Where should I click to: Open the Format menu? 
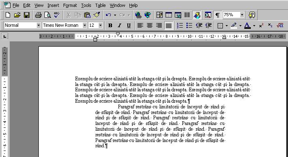pos(70,5)
